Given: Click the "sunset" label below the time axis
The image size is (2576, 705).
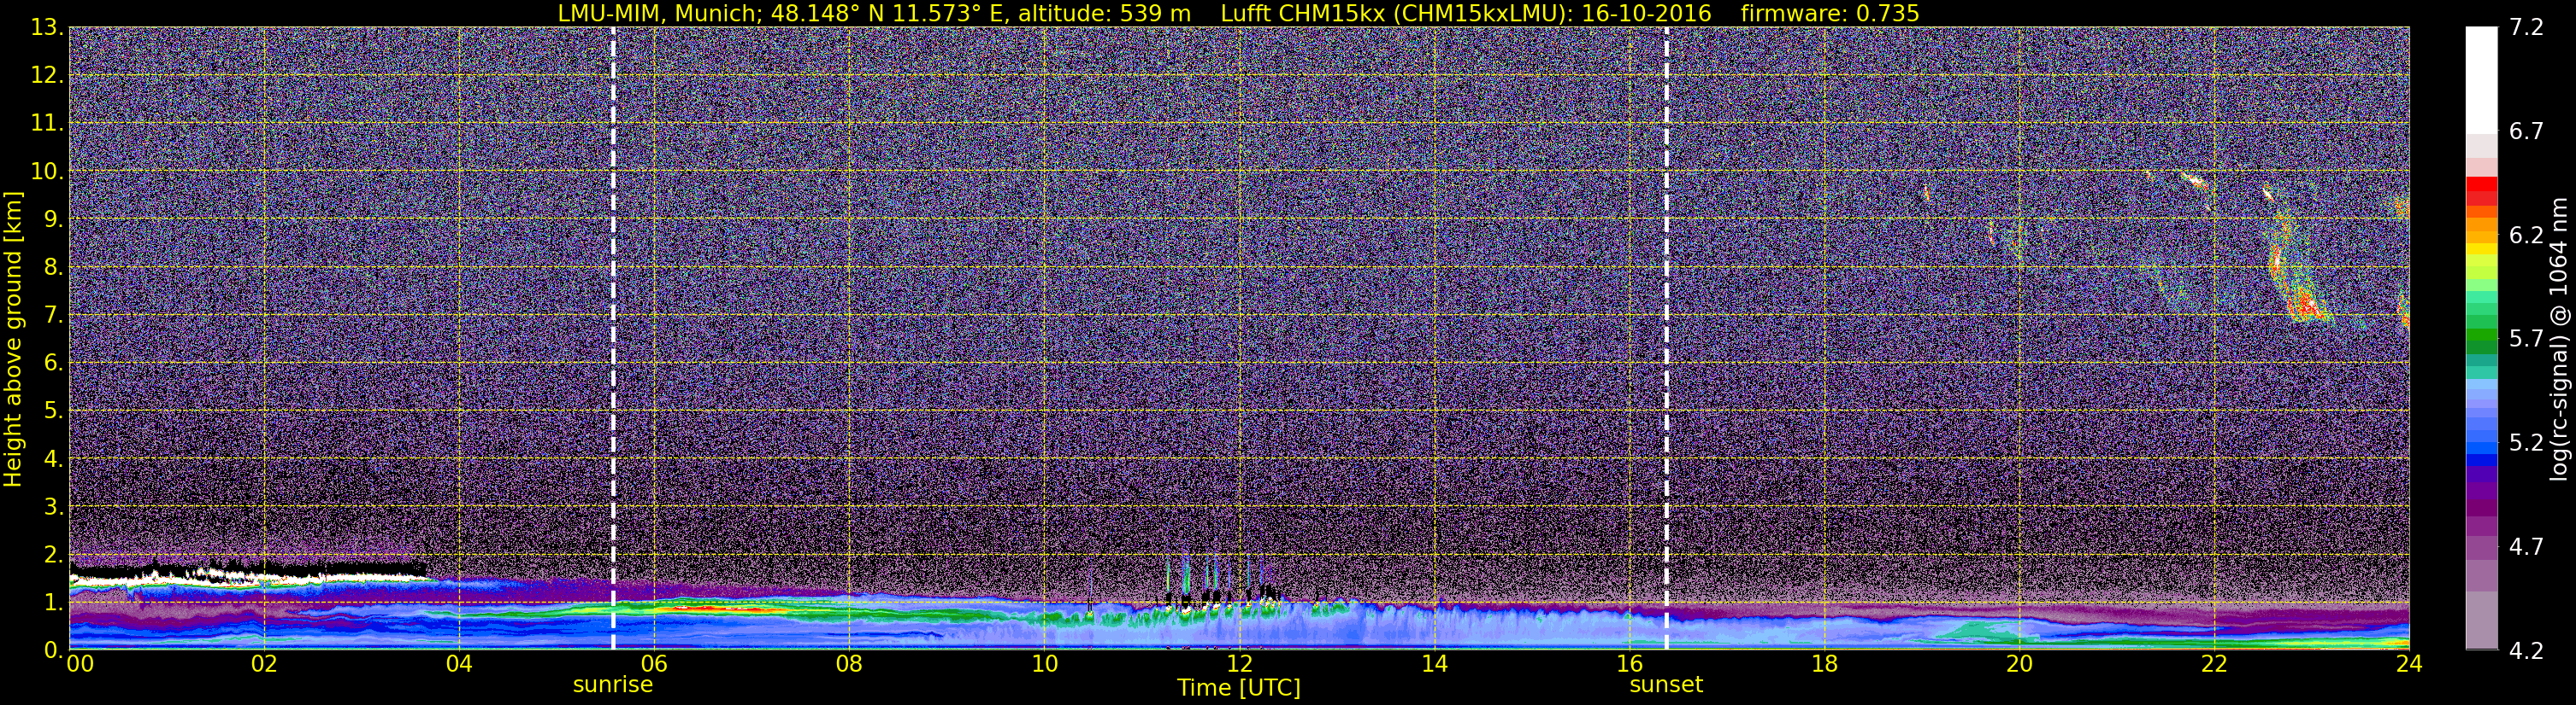Looking at the screenshot, I should click(x=1666, y=685).
